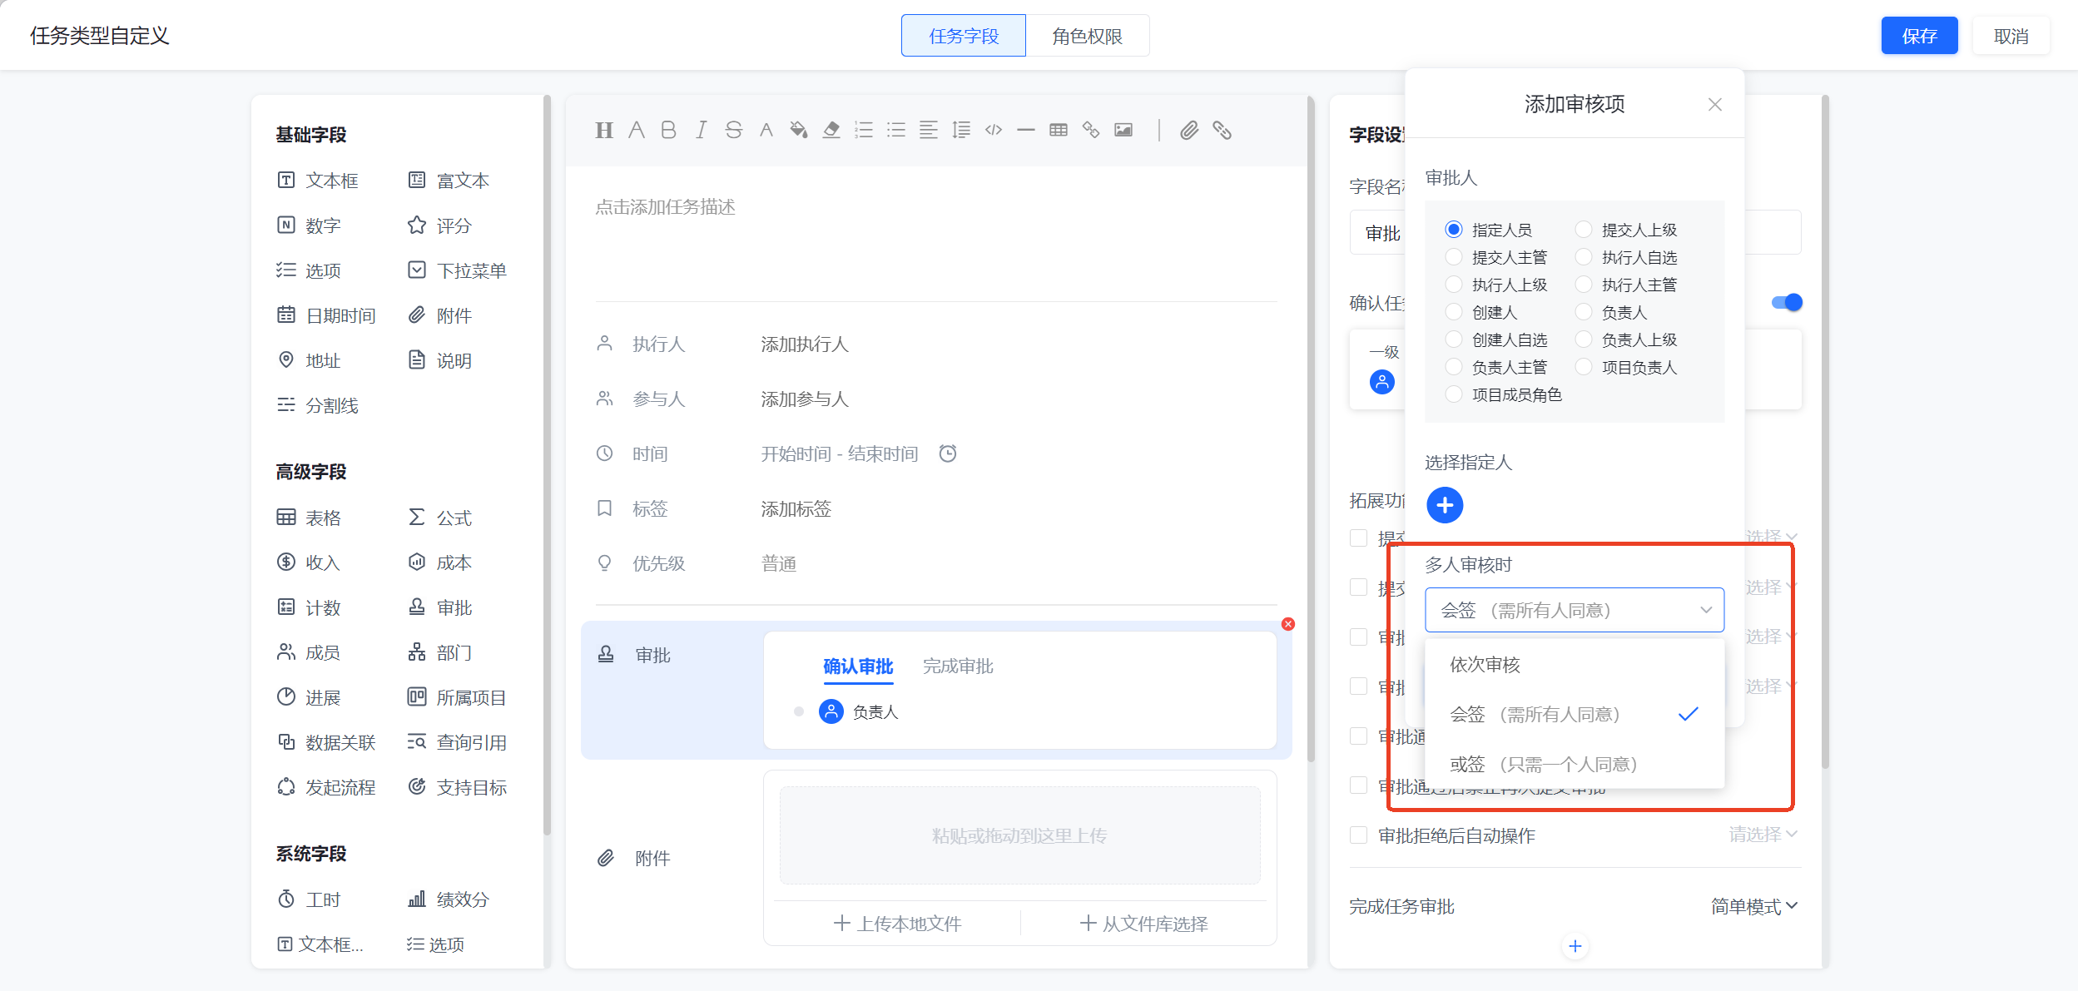Check the 审批拒绝后自动操作 checkbox
The height and width of the screenshot is (991, 2078).
click(1359, 835)
